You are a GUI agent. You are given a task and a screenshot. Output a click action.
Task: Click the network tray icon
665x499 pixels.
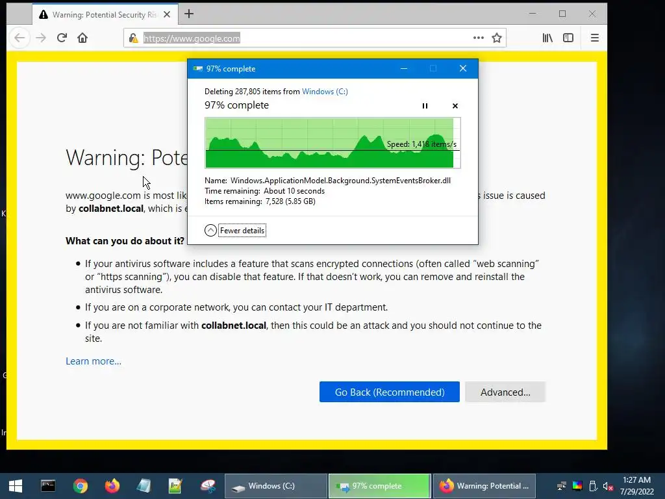pos(562,486)
